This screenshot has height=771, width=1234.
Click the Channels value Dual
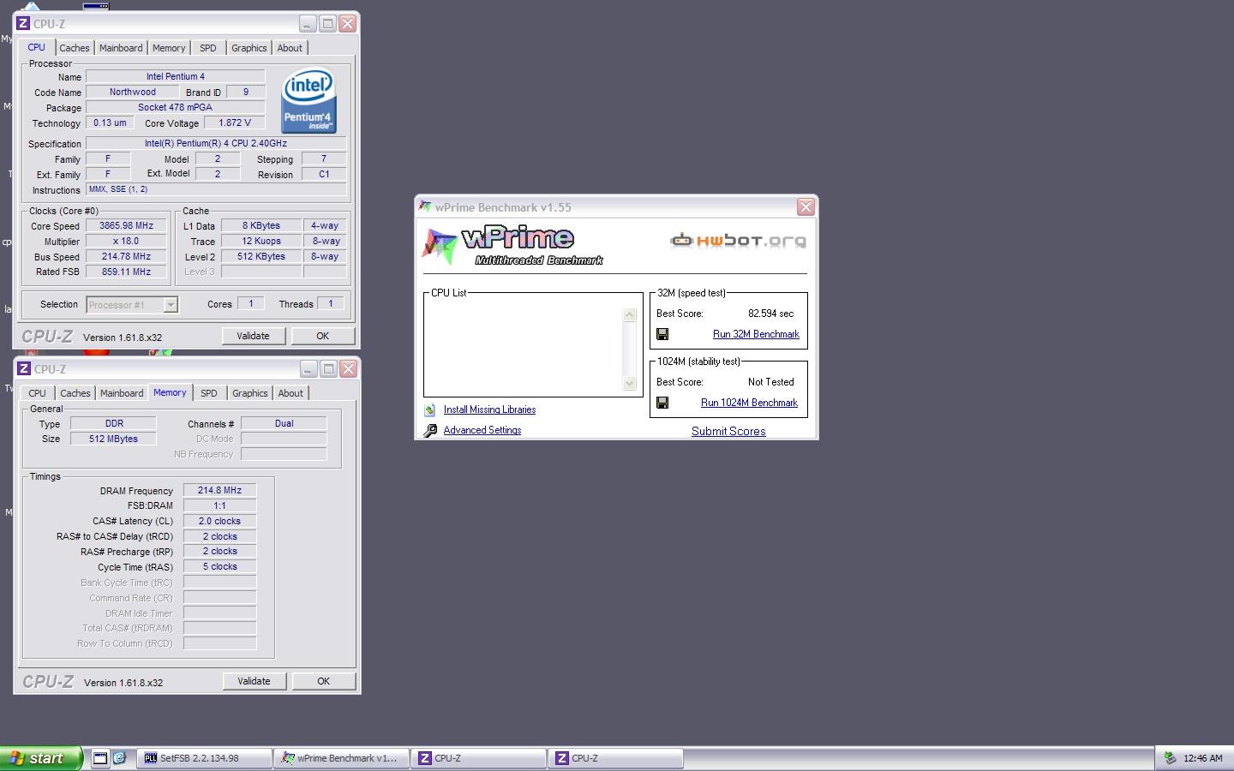coord(285,423)
